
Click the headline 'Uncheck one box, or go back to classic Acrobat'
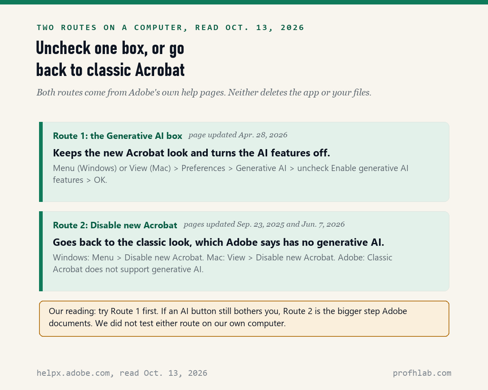coord(110,59)
